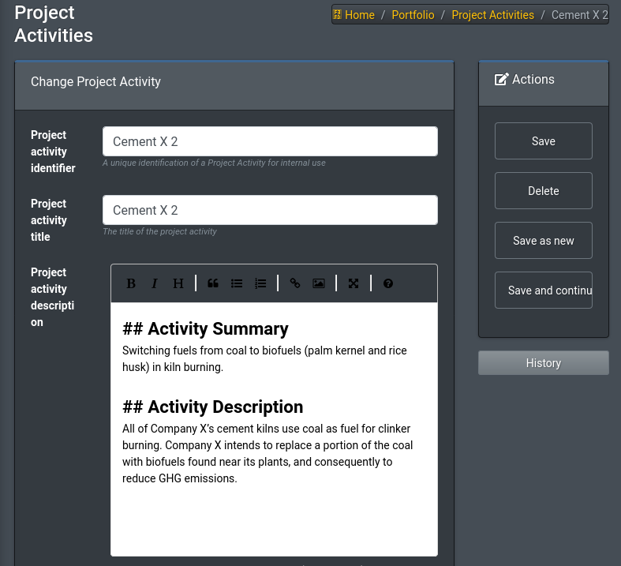The height and width of the screenshot is (566, 621).
Task: Navigate to Portfolio breadcrumb link
Action: click(413, 15)
